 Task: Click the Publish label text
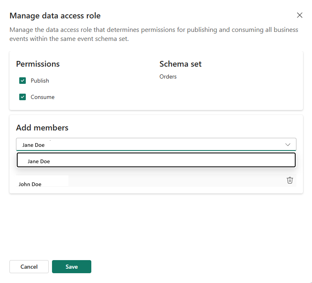[40, 81]
